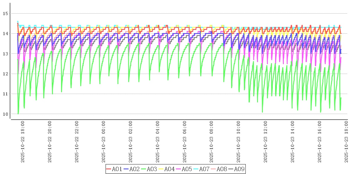351x174 pixels.
Task: Select the y-axis value 10 label
Action: pos(5,114)
